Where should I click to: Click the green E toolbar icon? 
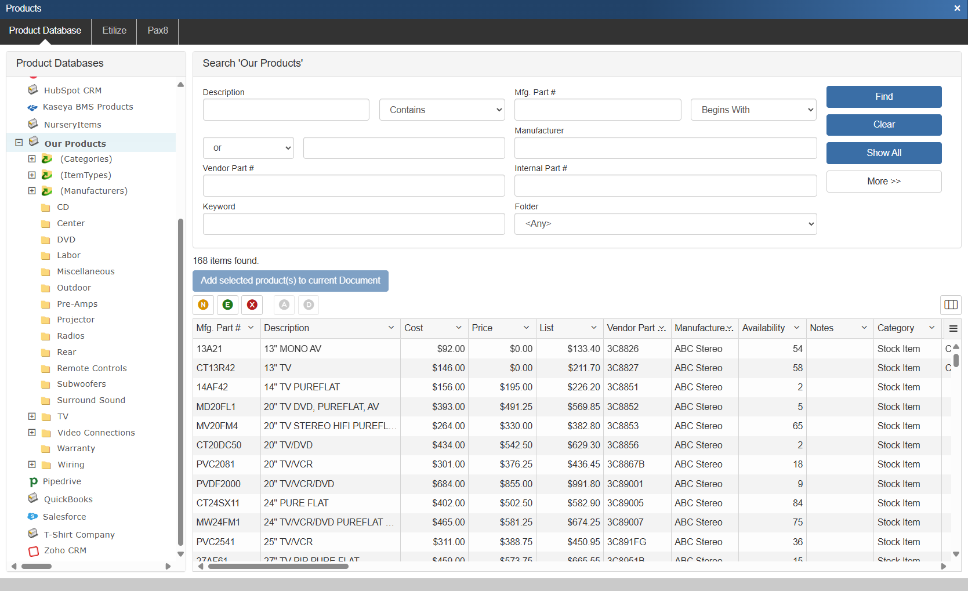(x=227, y=304)
